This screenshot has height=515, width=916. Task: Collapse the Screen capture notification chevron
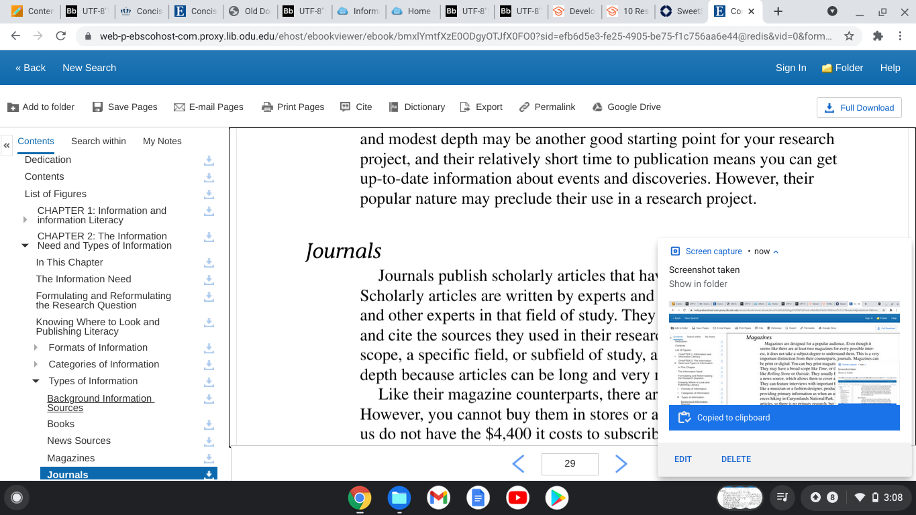pos(776,251)
